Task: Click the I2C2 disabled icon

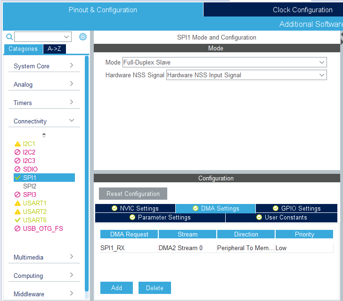Action: pyautogui.click(x=17, y=152)
